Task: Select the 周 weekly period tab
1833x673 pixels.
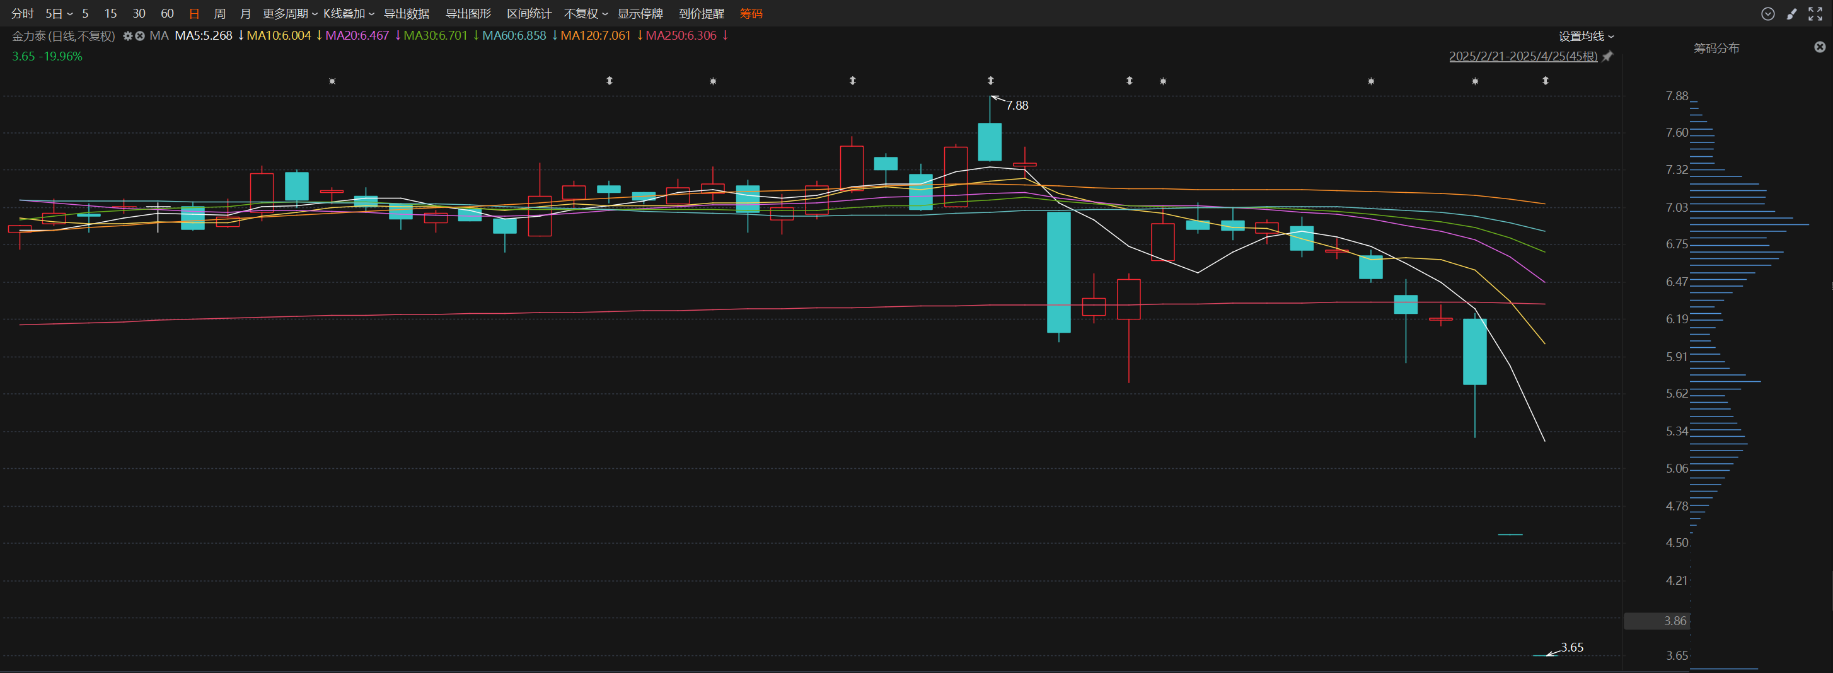Action: pyautogui.click(x=220, y=13)
